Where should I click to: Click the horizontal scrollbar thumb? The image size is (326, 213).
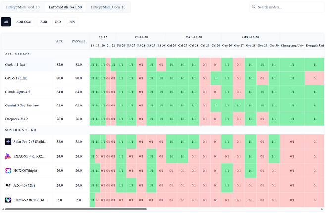[x=76, y=209]
